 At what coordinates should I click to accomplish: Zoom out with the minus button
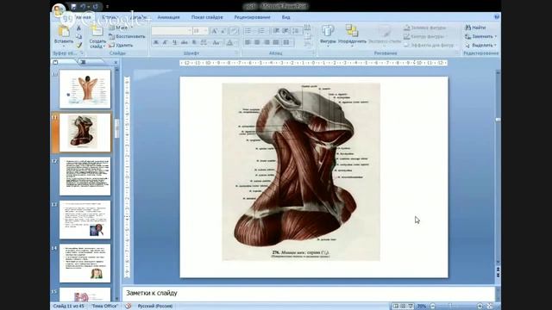[433, 307]
